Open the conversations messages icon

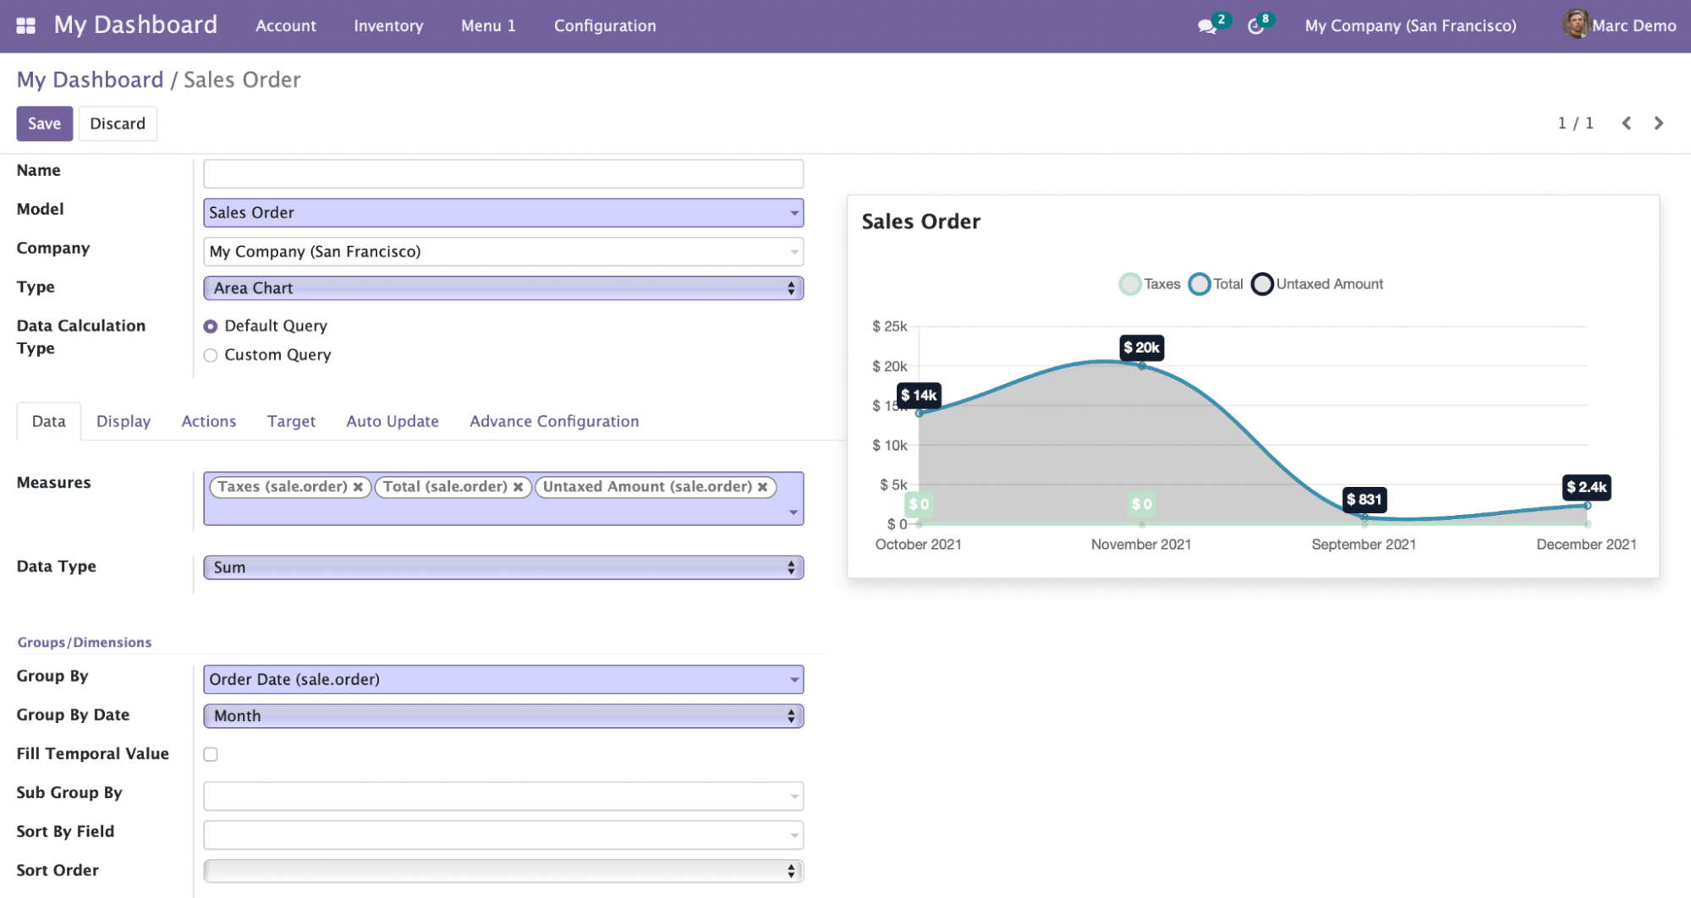tap(1207, 26)
